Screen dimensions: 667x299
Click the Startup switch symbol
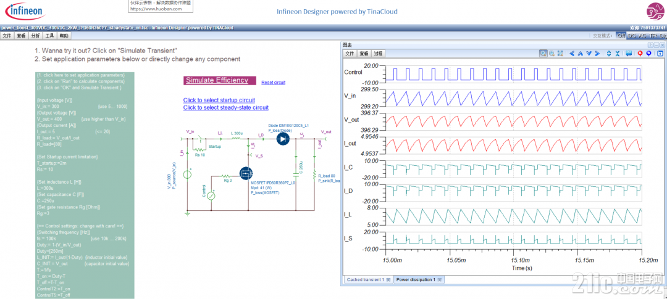point(200,139)
